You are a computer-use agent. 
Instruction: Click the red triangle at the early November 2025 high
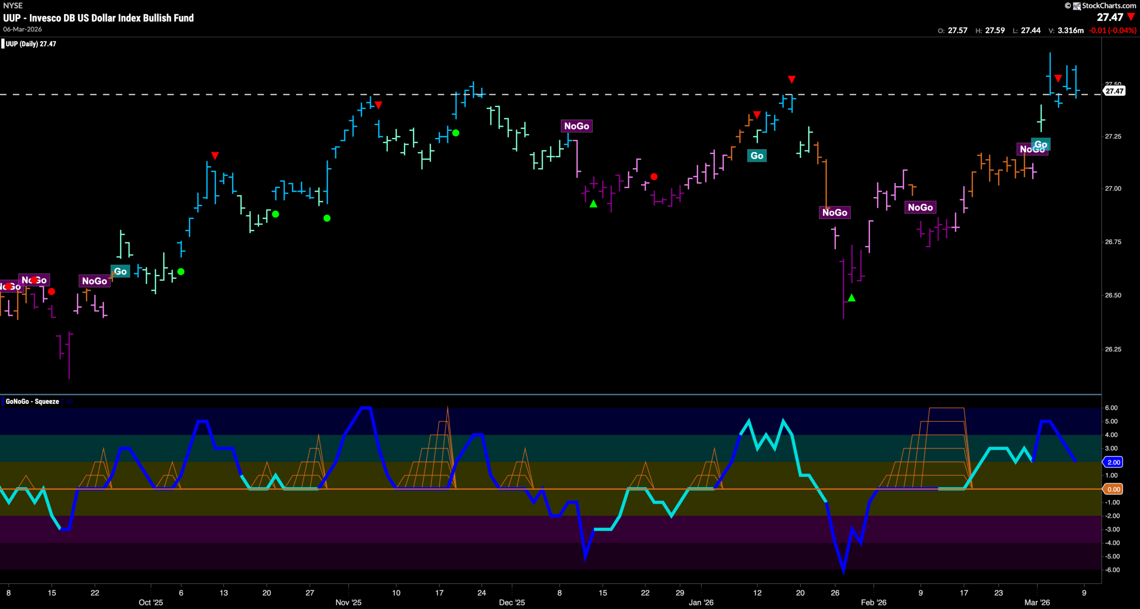click(379, 105)
